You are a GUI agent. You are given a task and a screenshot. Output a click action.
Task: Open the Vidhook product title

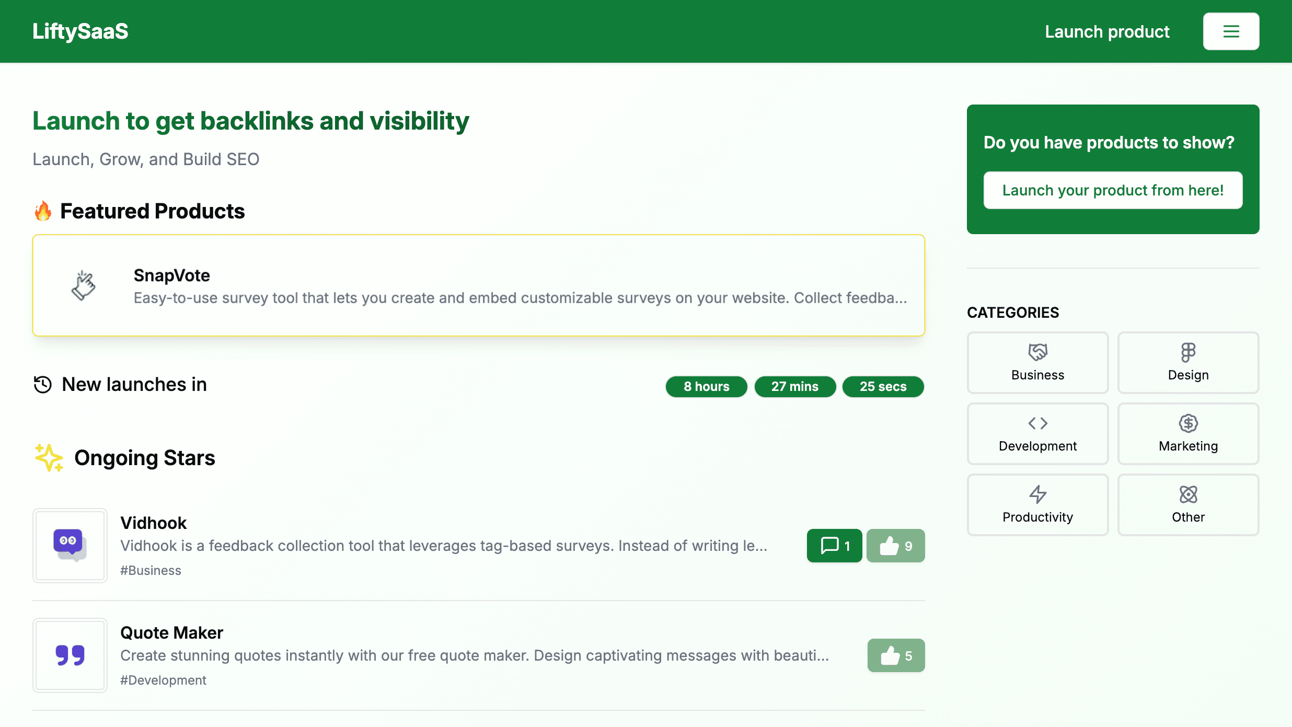click(154, 523)
